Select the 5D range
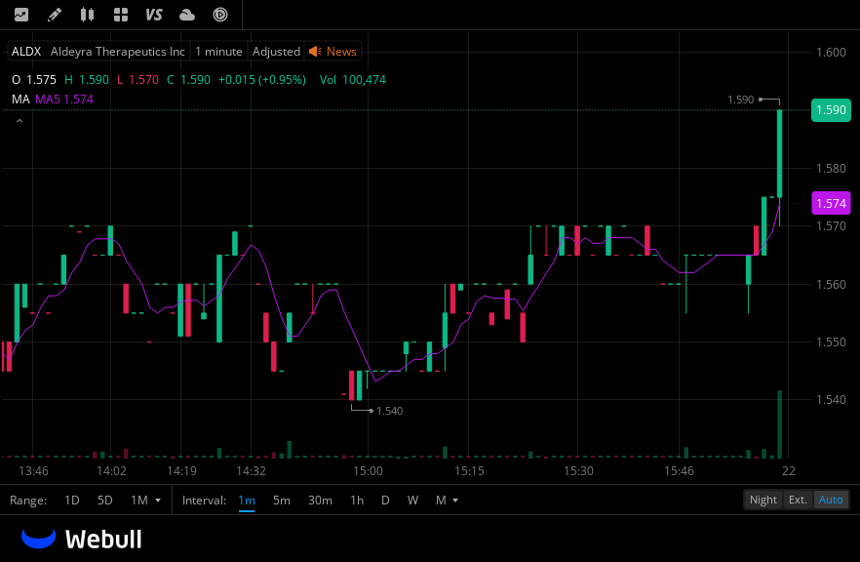Viewport: 860px width, 562px height. point(104,501)
